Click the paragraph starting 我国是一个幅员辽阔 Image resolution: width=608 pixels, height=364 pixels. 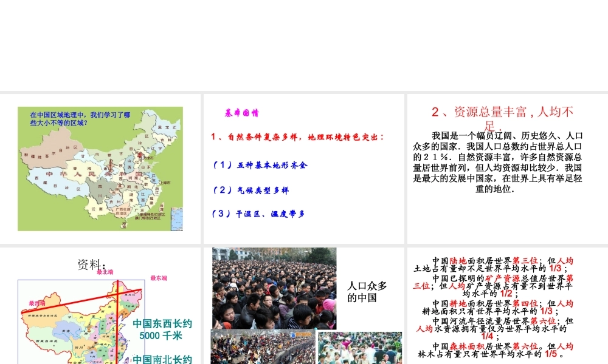pyautogui.click(x=497, y=162)
